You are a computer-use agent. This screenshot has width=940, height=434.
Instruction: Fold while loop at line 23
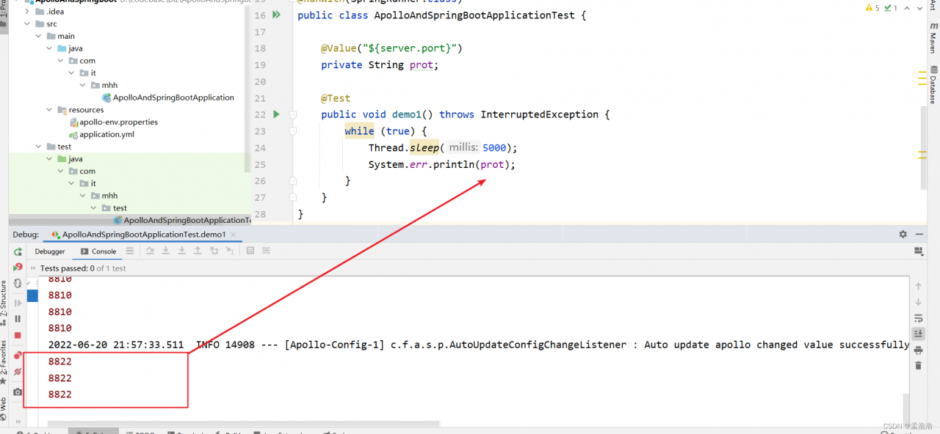(292, 131)
